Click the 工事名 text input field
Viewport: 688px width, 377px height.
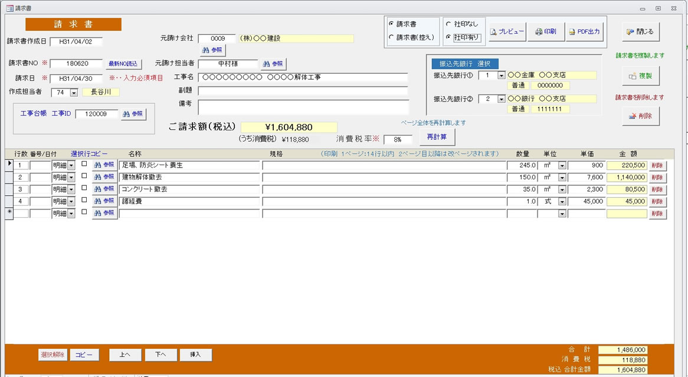[303, 77]
